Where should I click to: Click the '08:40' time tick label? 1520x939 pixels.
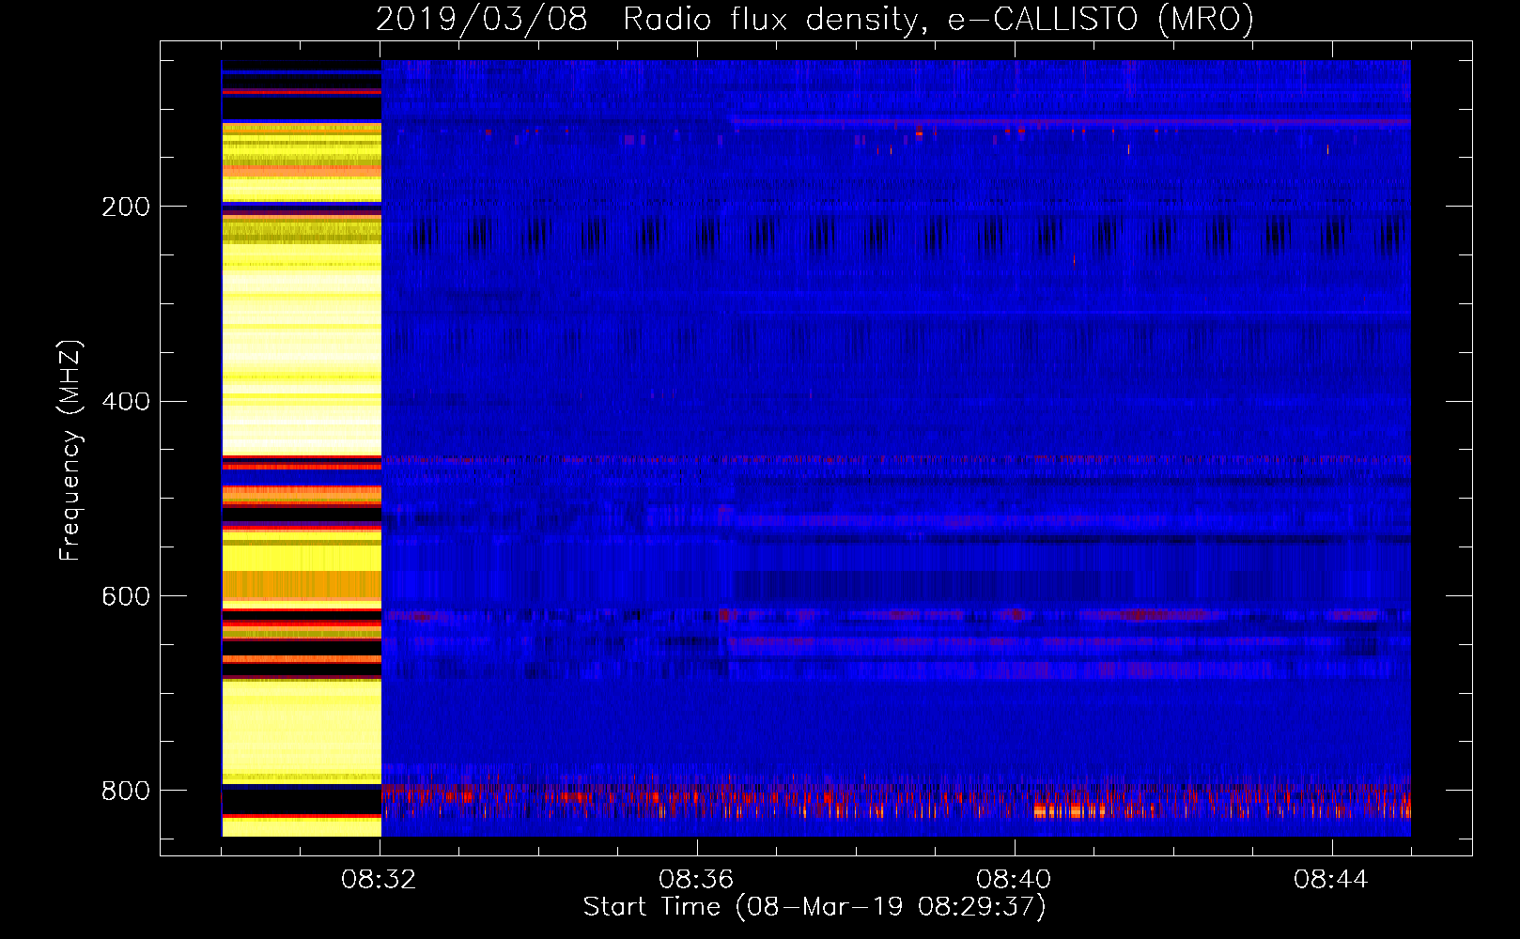(x=1014, y=880)
